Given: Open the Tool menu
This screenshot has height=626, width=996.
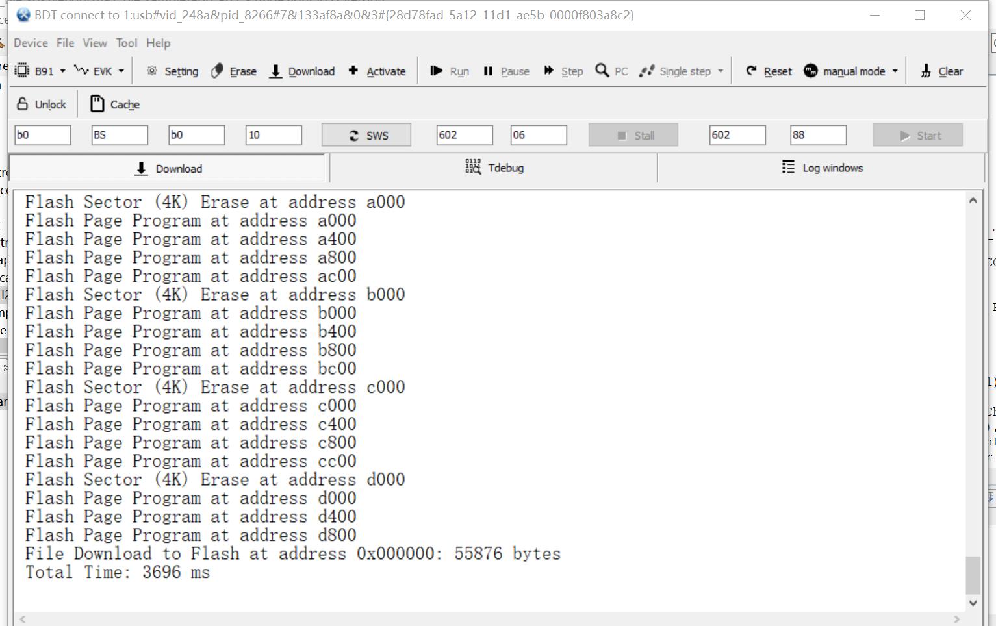Looking at the screenshot, I should click(127, 43).
